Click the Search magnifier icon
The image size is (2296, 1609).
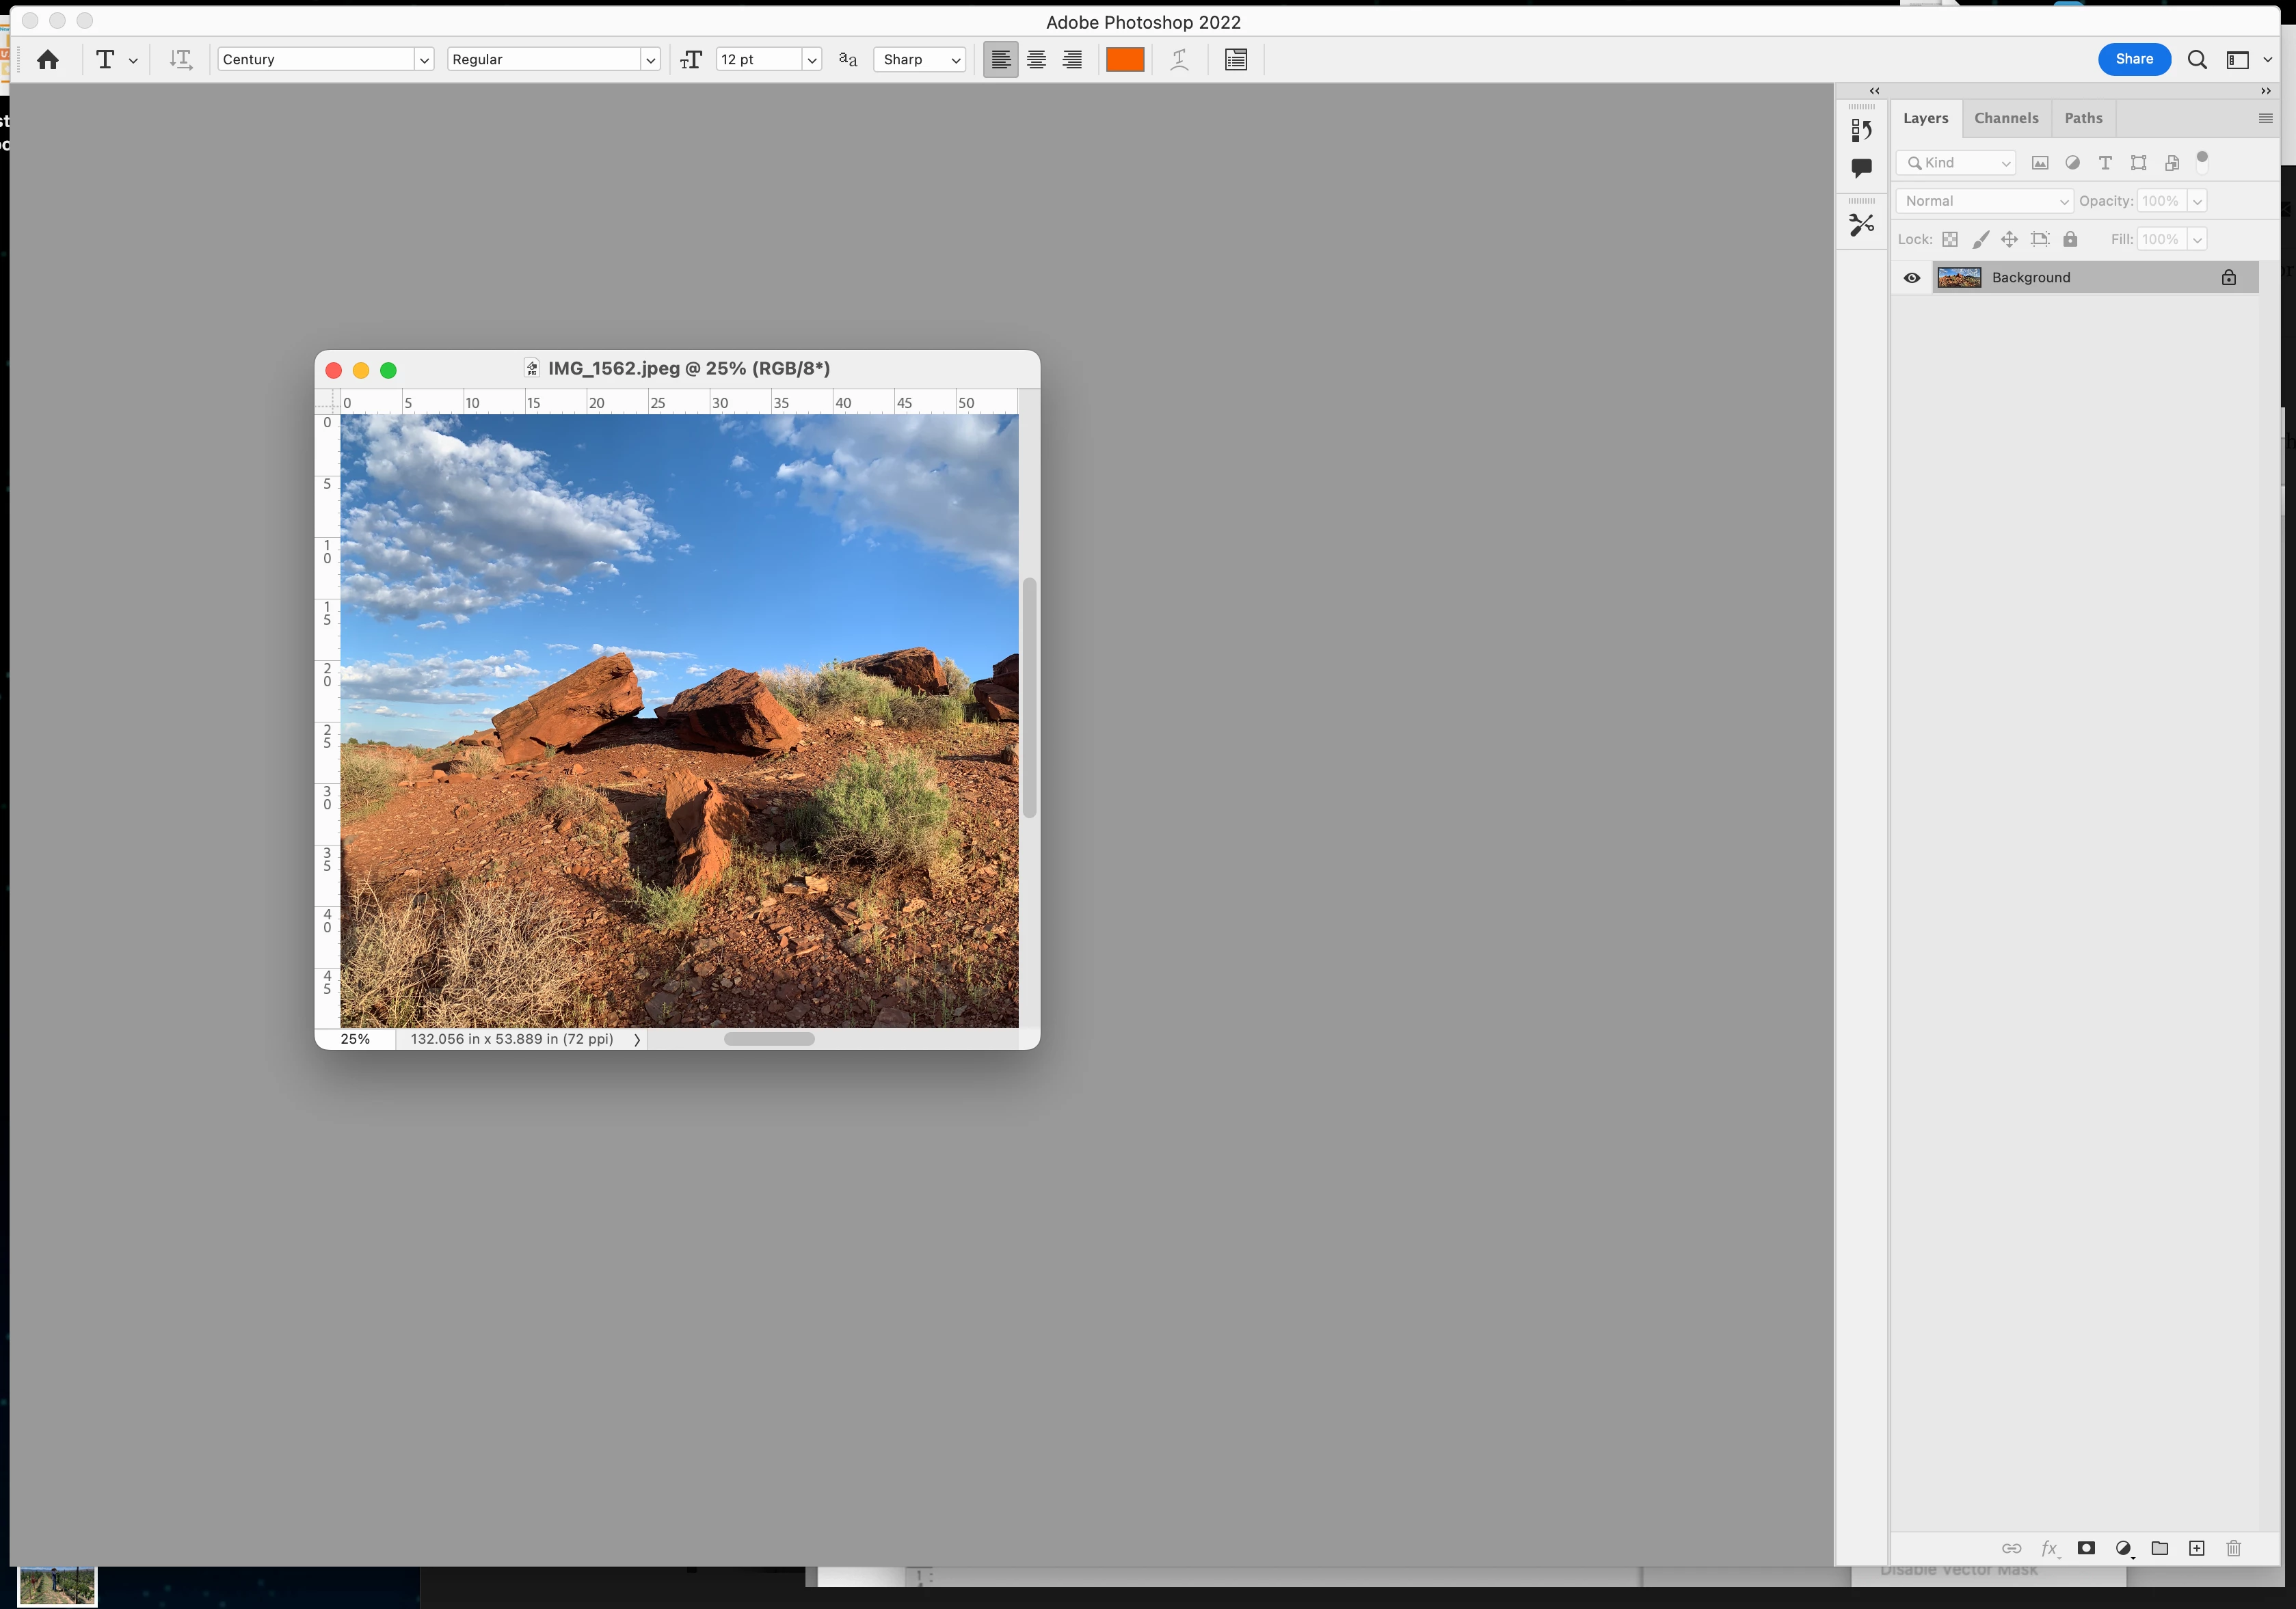pyautogui.click(x=2197, y=60)
